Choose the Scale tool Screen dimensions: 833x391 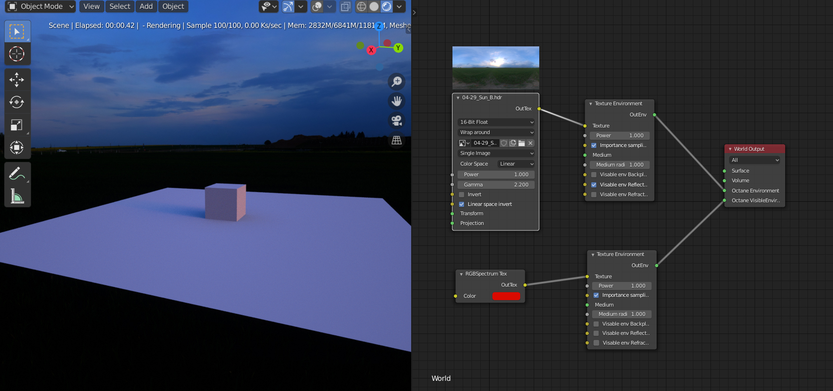[x=17, y=125]
